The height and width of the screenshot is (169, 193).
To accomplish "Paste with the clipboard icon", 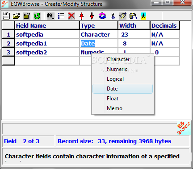I will pyautogui.click(x=133, y=16).
